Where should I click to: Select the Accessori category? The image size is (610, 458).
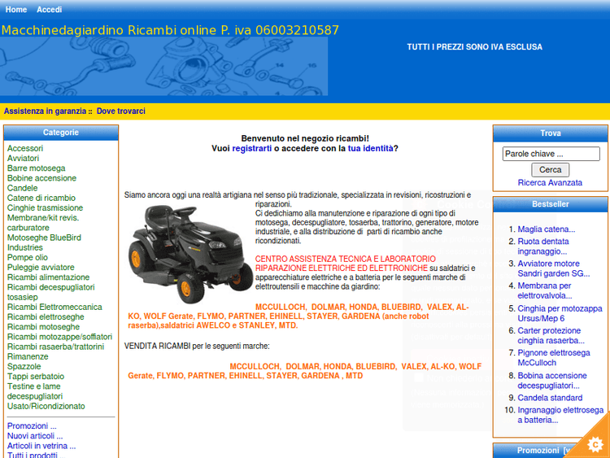[25, 149]
